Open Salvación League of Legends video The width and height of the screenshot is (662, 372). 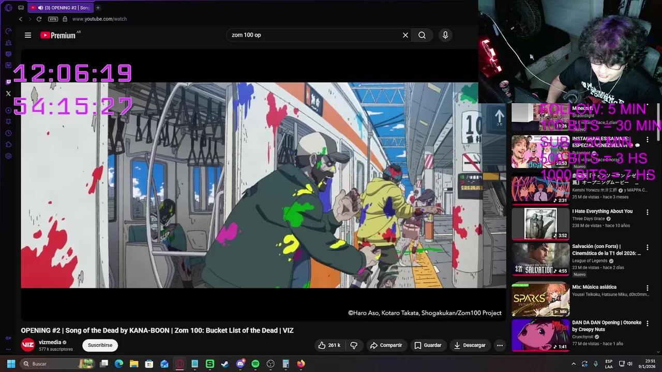point(606,250)
